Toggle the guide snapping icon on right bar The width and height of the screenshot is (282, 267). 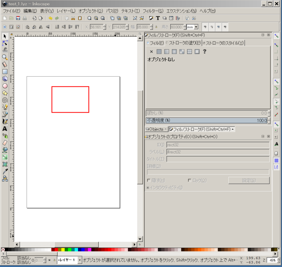276,167
